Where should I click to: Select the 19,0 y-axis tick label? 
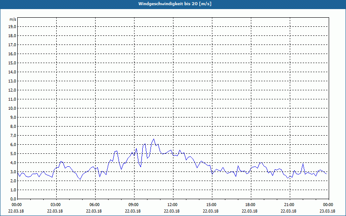[x=13, y=26]
